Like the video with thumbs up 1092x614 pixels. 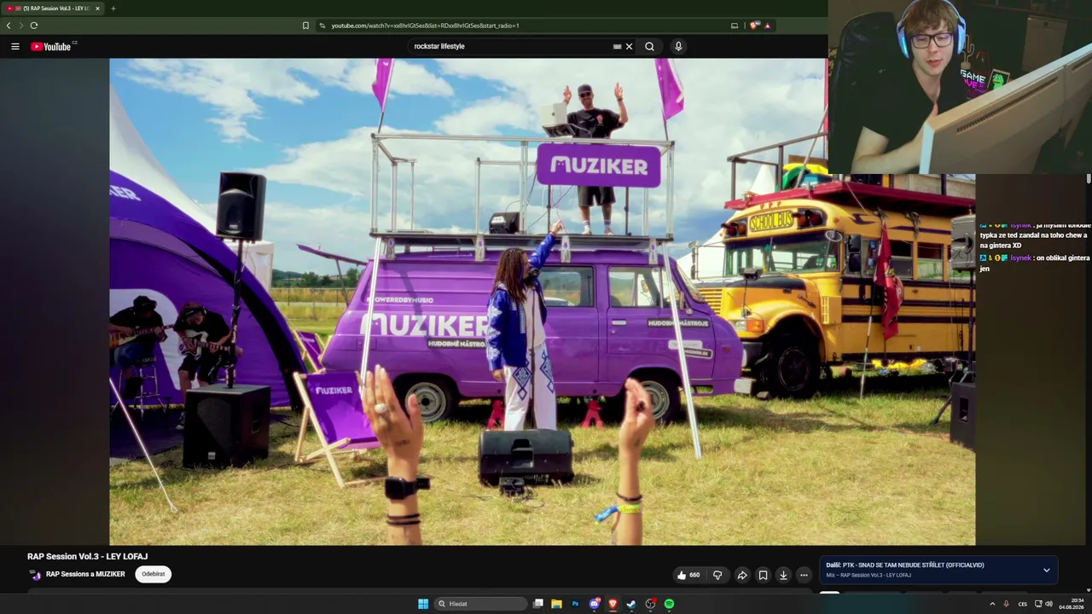click(x=688, y=575)
